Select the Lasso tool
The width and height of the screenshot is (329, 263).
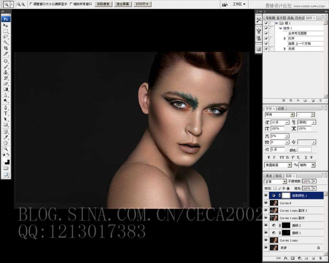tap(5, 37)
